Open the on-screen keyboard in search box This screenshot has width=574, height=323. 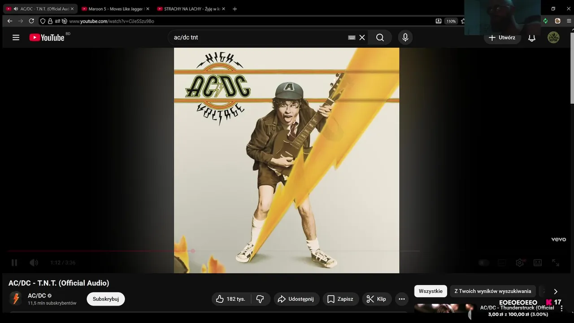[x=352, y=38]
